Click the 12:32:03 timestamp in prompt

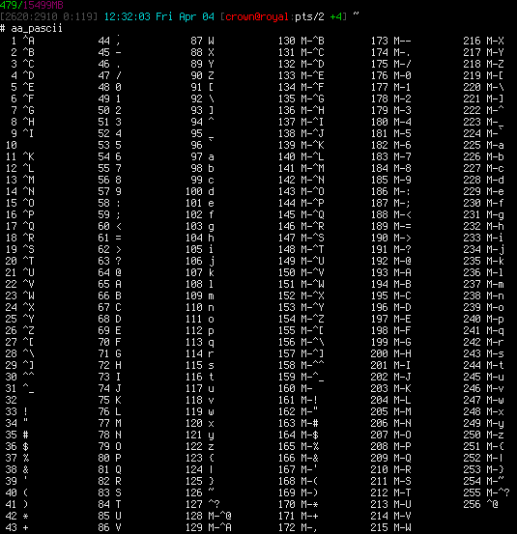[127, 16]
